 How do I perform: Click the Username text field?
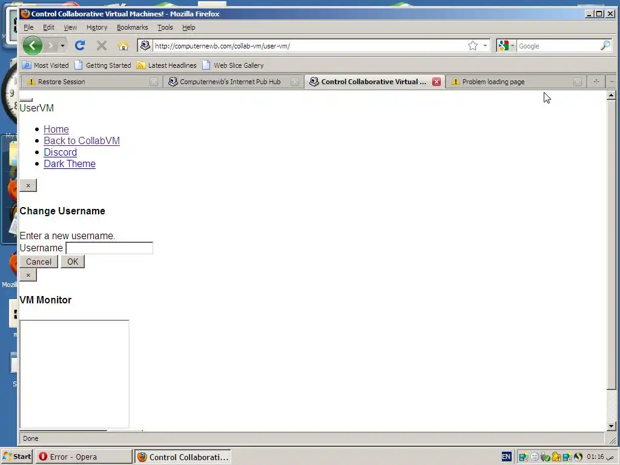(x=109, y=248)
